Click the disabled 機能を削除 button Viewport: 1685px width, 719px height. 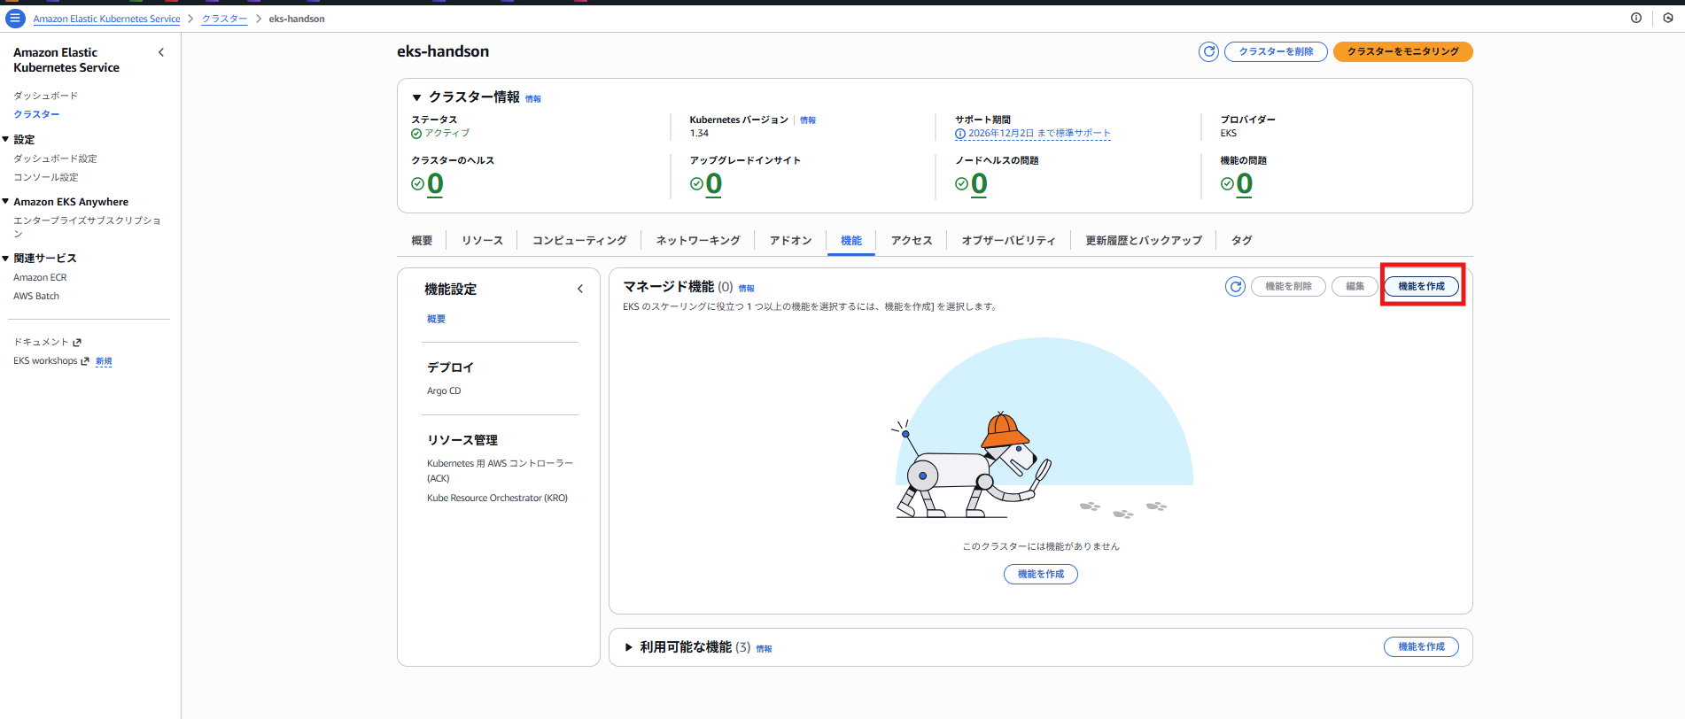tap(1288, 286)
